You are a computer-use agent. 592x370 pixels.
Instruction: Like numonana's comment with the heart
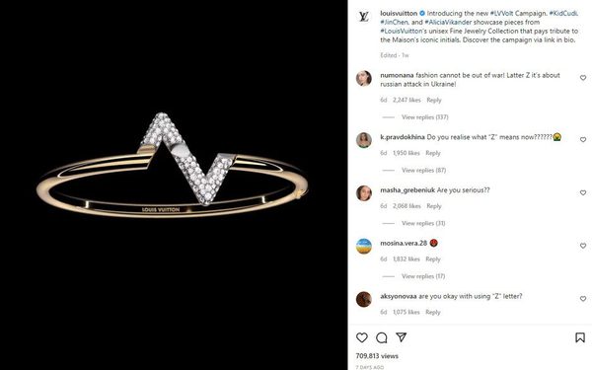pyautogui.click(x=583, y=78)
